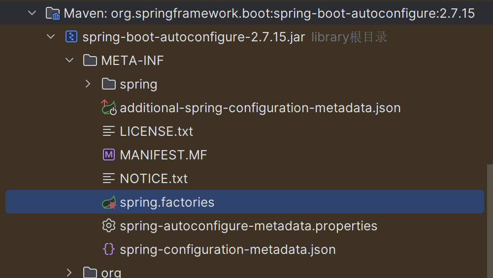493x278 pixels.
Task: Click the manifest M icon beside MANIFEST.MF
Action: pyautogui.click(x=109, y=154)
